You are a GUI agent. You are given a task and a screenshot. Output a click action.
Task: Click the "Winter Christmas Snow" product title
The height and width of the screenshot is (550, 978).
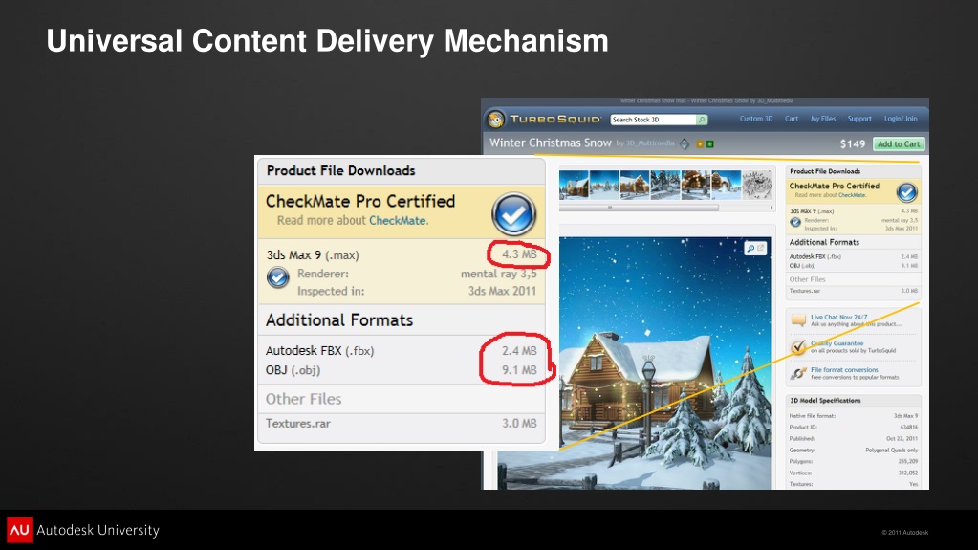550,143
